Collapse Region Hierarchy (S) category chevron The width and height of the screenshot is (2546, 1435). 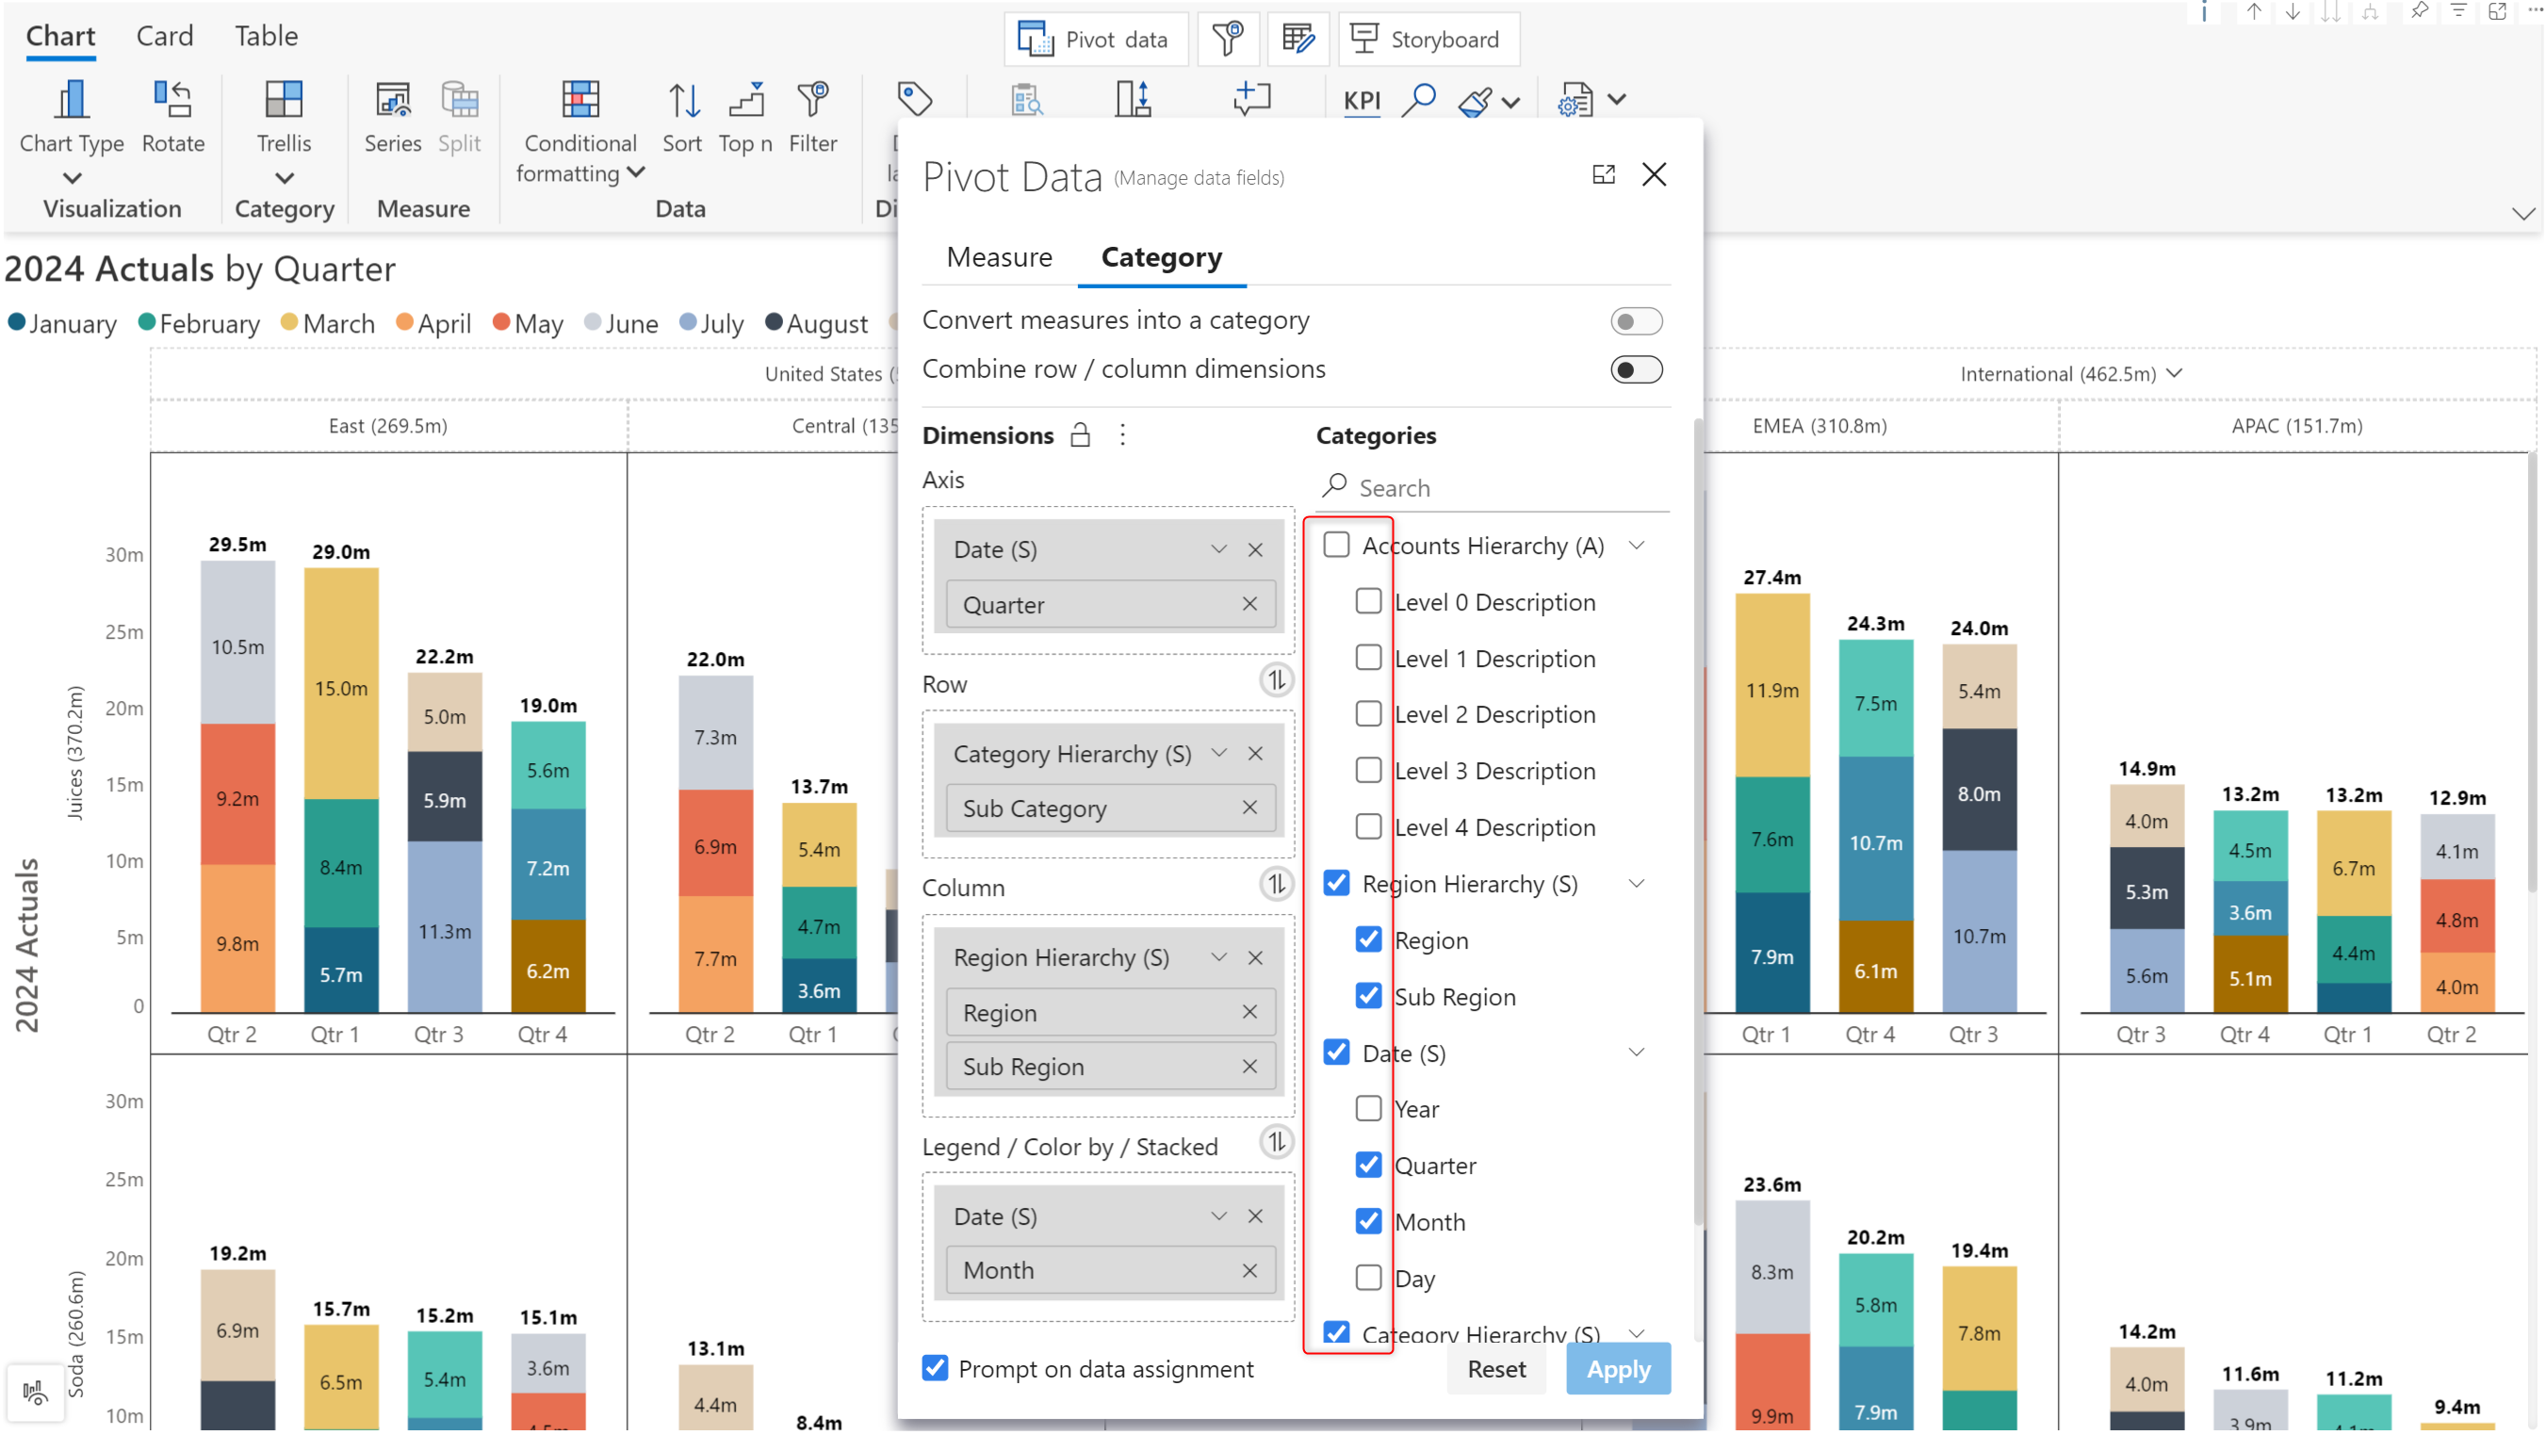(x=1636, y=884)
